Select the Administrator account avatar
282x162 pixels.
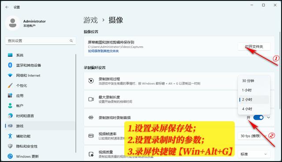point(13,23)
